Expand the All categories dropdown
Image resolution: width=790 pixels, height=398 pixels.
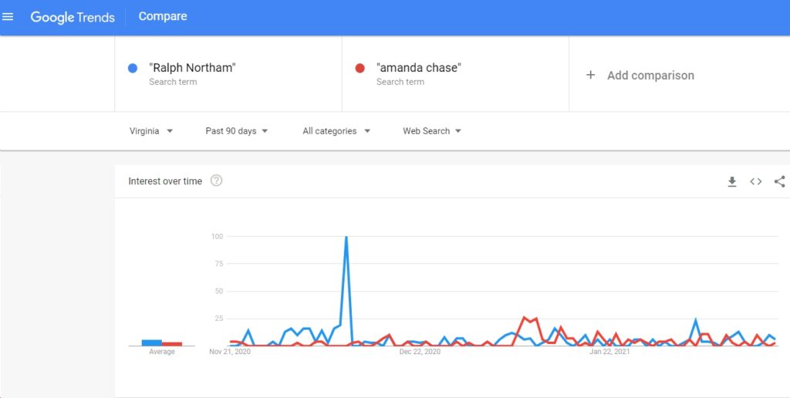336,131
